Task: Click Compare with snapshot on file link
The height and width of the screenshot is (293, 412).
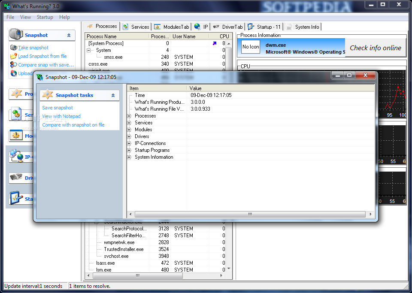Action: [x=73, y=125]
